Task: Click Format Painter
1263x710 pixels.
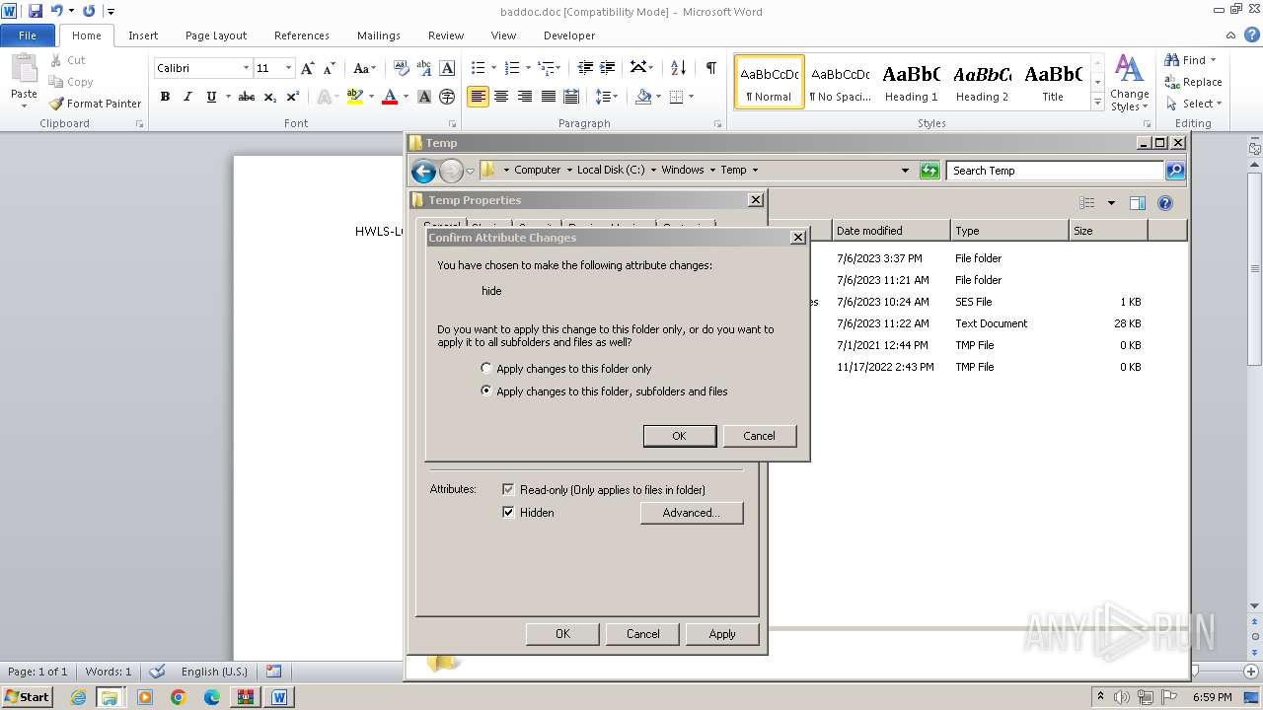Action: (x=96, y=104)
